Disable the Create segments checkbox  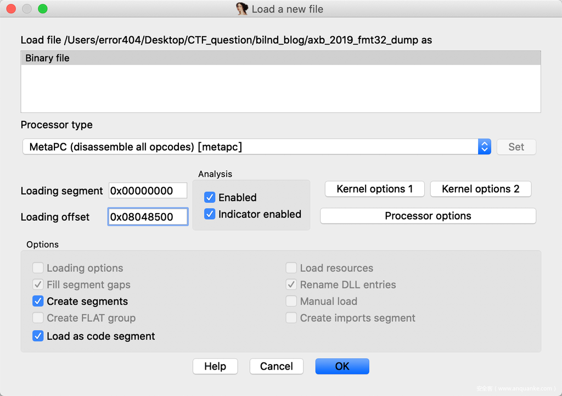(38, 301)
